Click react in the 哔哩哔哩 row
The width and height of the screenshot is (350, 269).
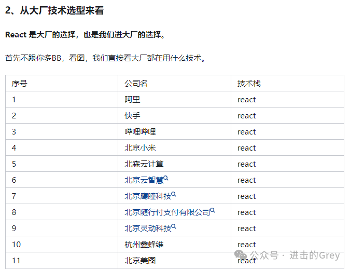(247, 132)
